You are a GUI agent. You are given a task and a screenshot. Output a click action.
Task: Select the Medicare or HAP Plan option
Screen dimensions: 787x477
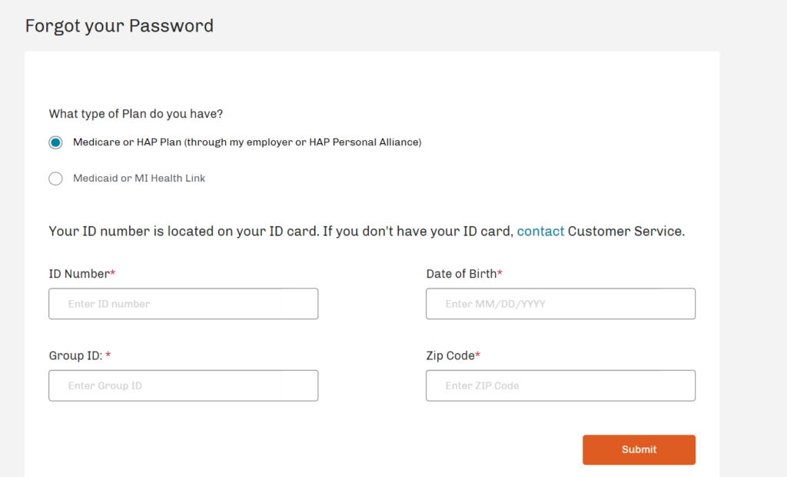(x=55, y=142)
